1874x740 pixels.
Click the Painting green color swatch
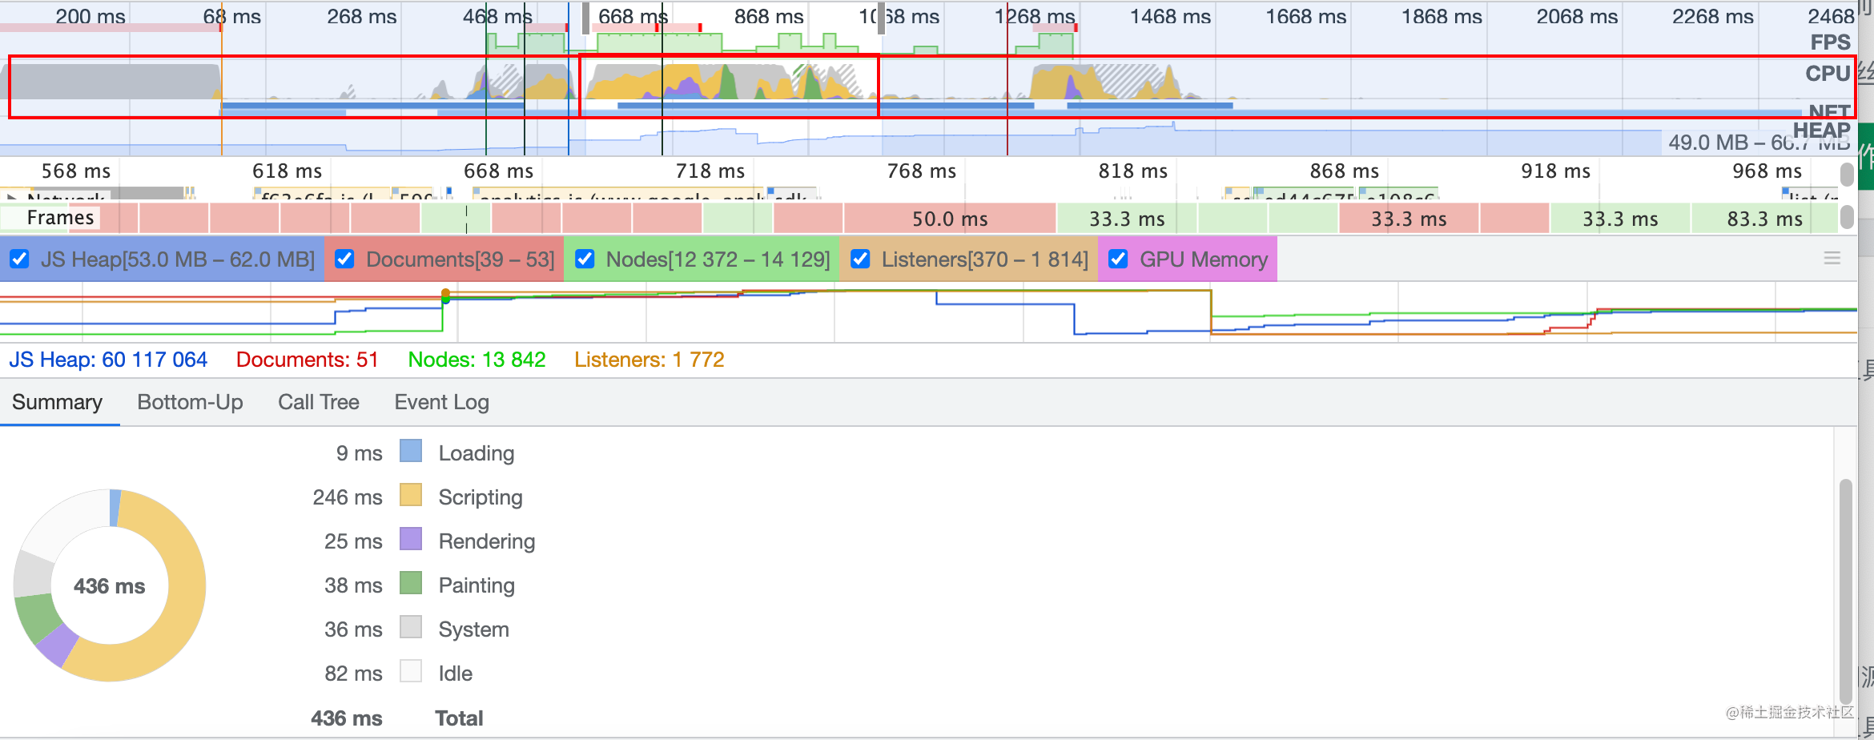[x=411, y=584]
